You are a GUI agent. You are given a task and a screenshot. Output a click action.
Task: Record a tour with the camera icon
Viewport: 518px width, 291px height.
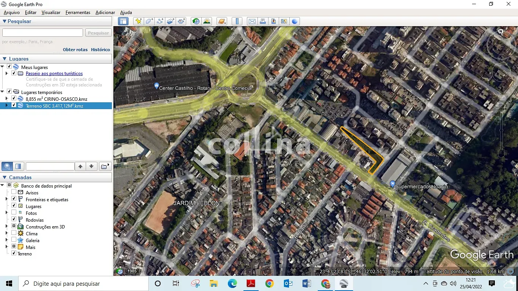(182, 21)
